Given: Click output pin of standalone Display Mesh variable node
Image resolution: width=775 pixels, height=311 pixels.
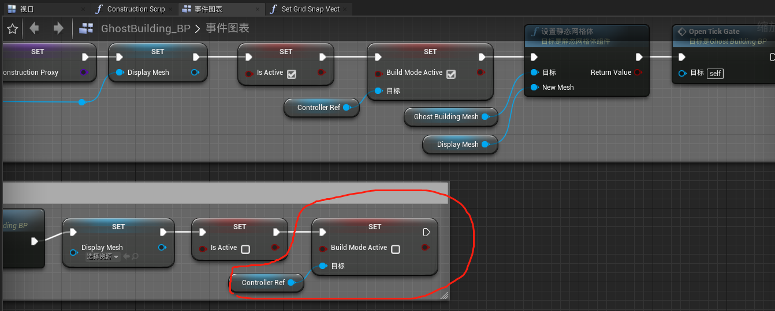Looking at the screenshot, I should 485,145.
